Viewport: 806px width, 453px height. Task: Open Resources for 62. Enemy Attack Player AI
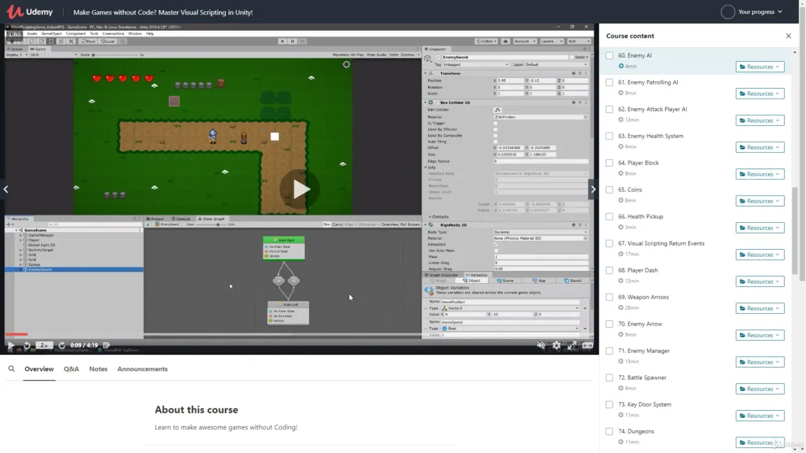click(760, 121)
